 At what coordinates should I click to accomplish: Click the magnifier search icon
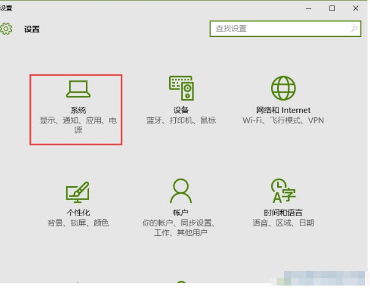tap(354, 29)
